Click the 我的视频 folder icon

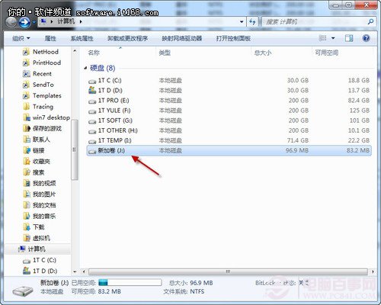[27, 183]
